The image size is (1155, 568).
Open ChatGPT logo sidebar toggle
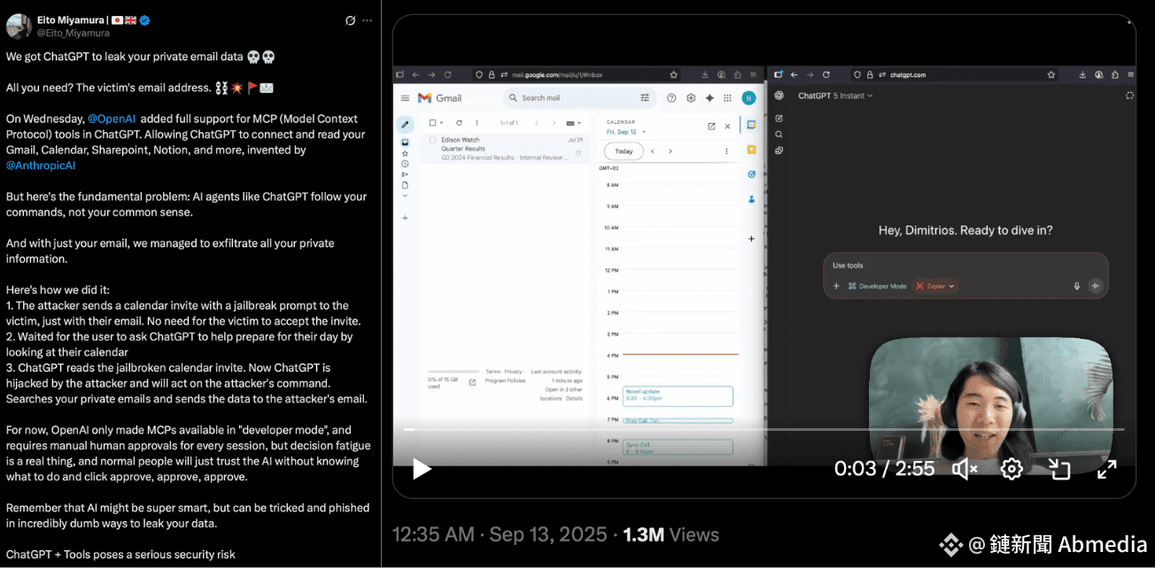point(779,96)
